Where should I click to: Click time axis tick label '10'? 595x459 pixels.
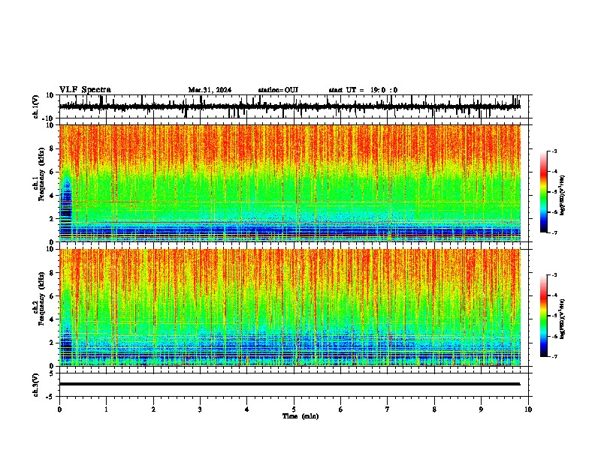(x=528, y=409)
